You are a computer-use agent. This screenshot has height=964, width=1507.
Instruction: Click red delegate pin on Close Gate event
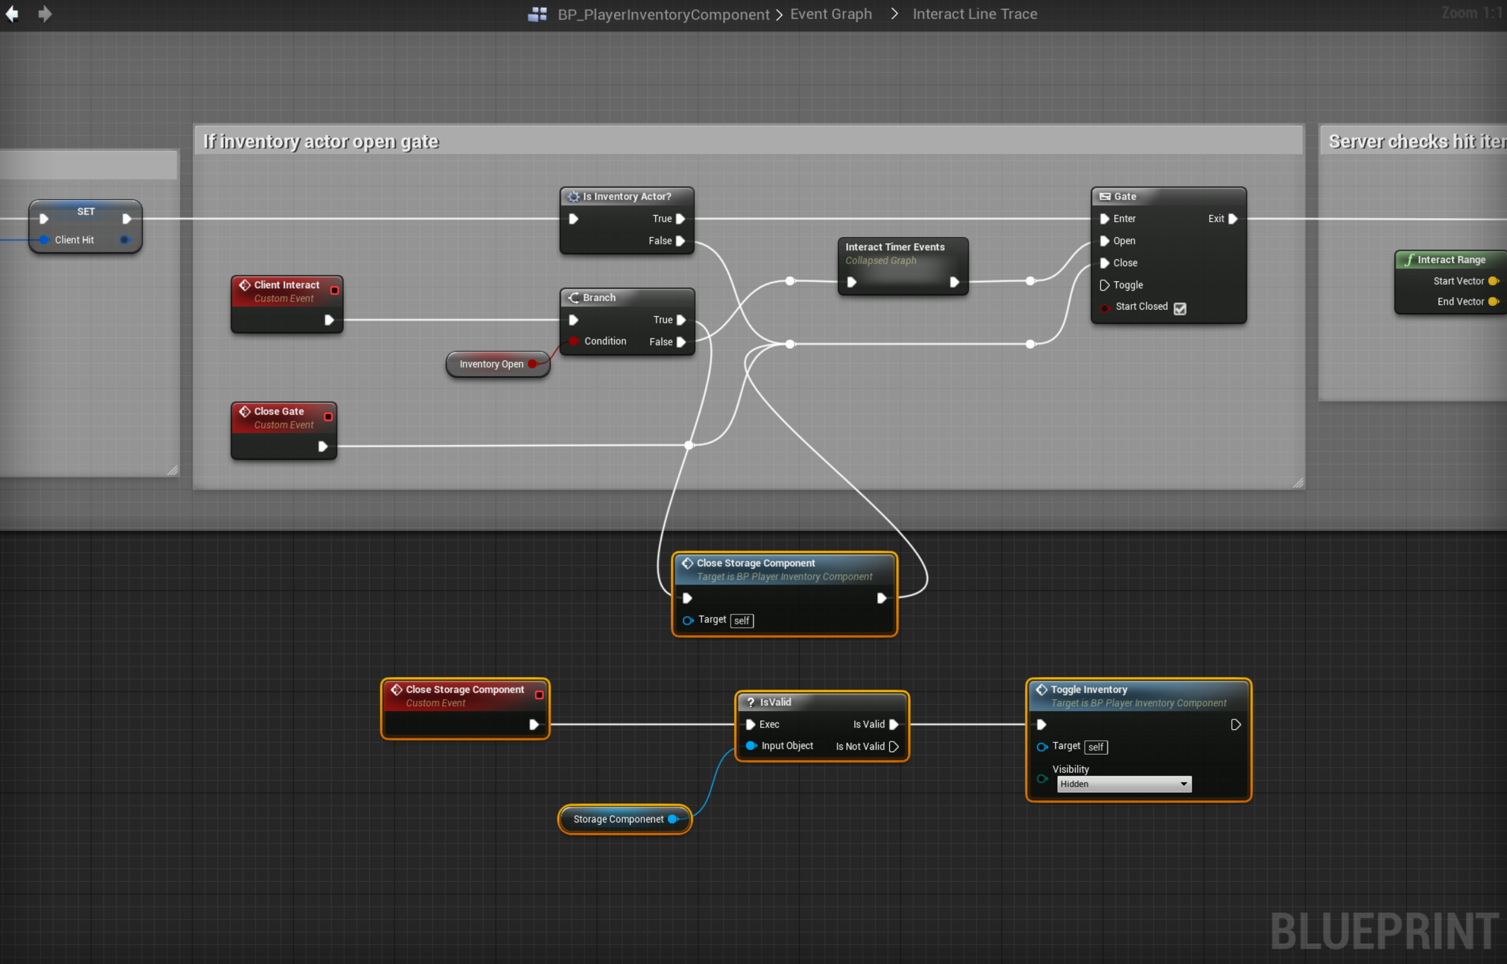(x=328, y=417)
